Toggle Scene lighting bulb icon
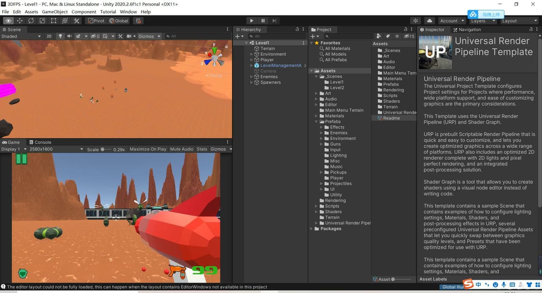The width and height of the screenshot is (542, 293). click(x=61, y=36)
